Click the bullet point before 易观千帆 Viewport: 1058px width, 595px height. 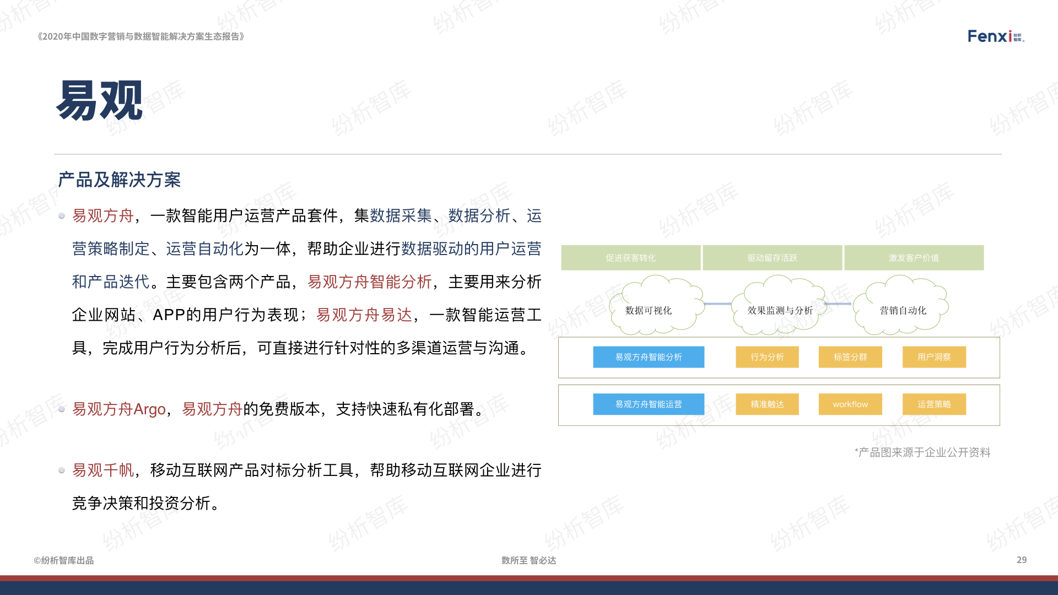(x=62, y=470)
